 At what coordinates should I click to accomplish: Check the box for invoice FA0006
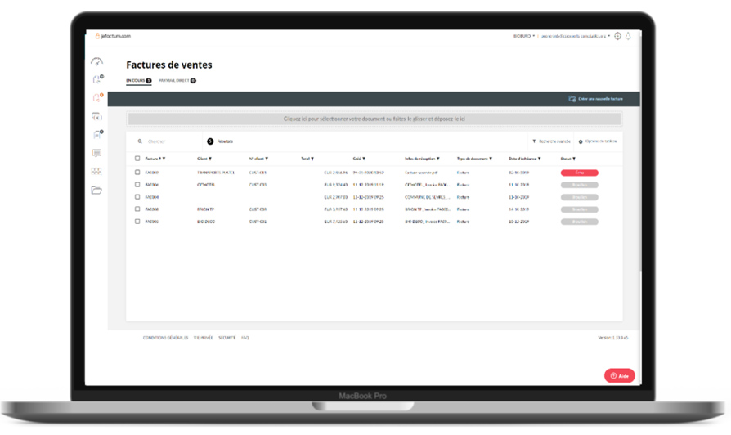[137, 185]
